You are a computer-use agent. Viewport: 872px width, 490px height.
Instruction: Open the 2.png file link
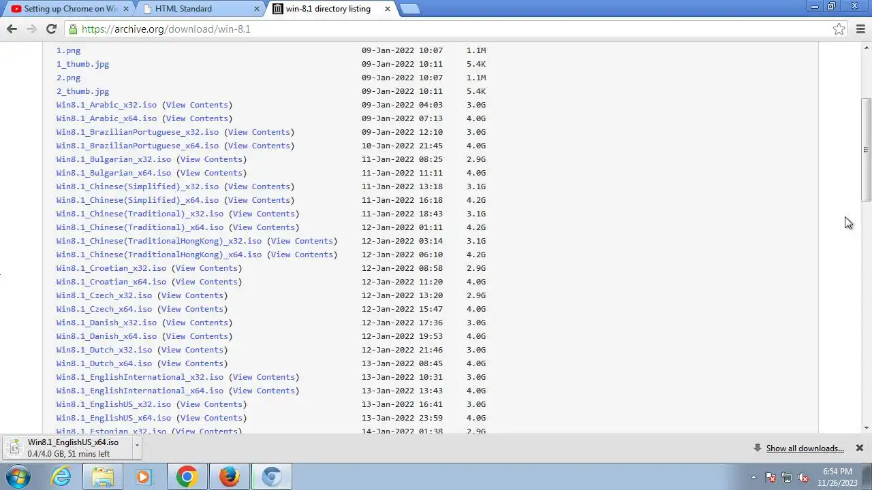(68, 78)
